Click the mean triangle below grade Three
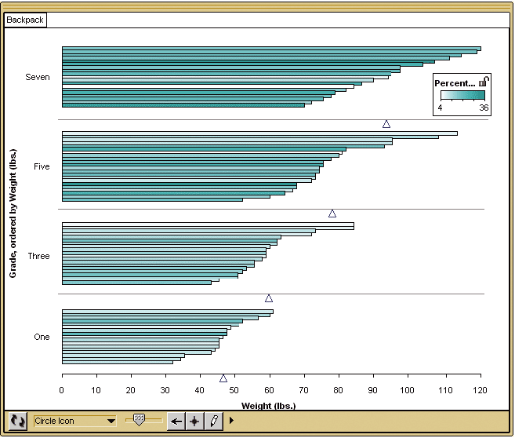This screenshot has width=515, height=438. tap(269, 298)
